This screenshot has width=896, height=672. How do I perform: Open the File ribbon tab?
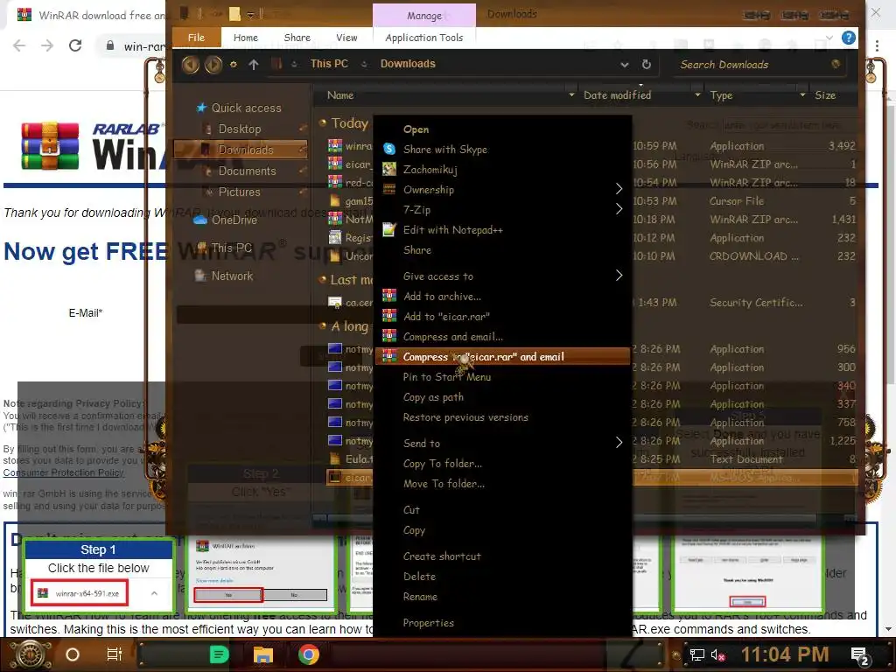point(197,37)
